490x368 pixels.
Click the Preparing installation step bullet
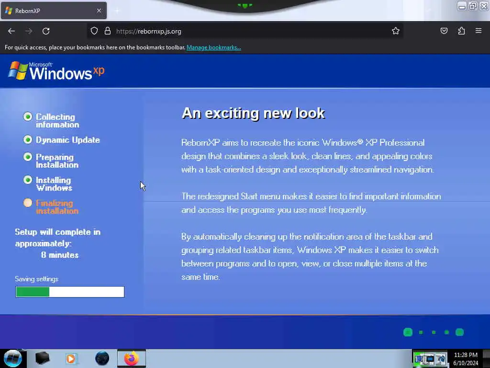28,157
